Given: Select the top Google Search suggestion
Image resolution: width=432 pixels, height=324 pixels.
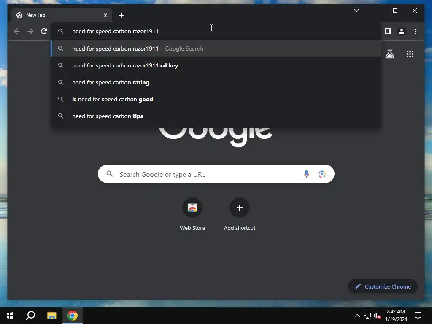Looking at the screenshot, I should click(x=216, y=49).
